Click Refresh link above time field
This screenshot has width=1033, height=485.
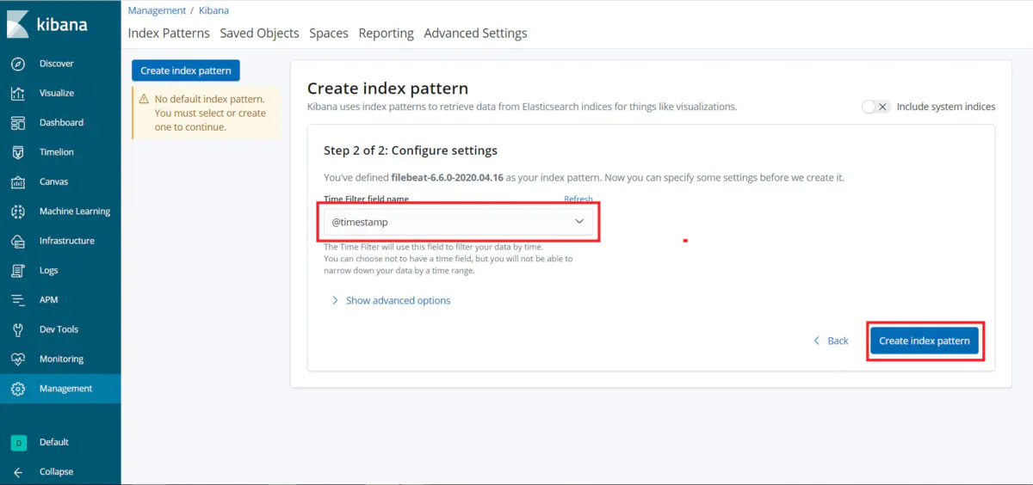pyautogui.click(x=578, y=200)
